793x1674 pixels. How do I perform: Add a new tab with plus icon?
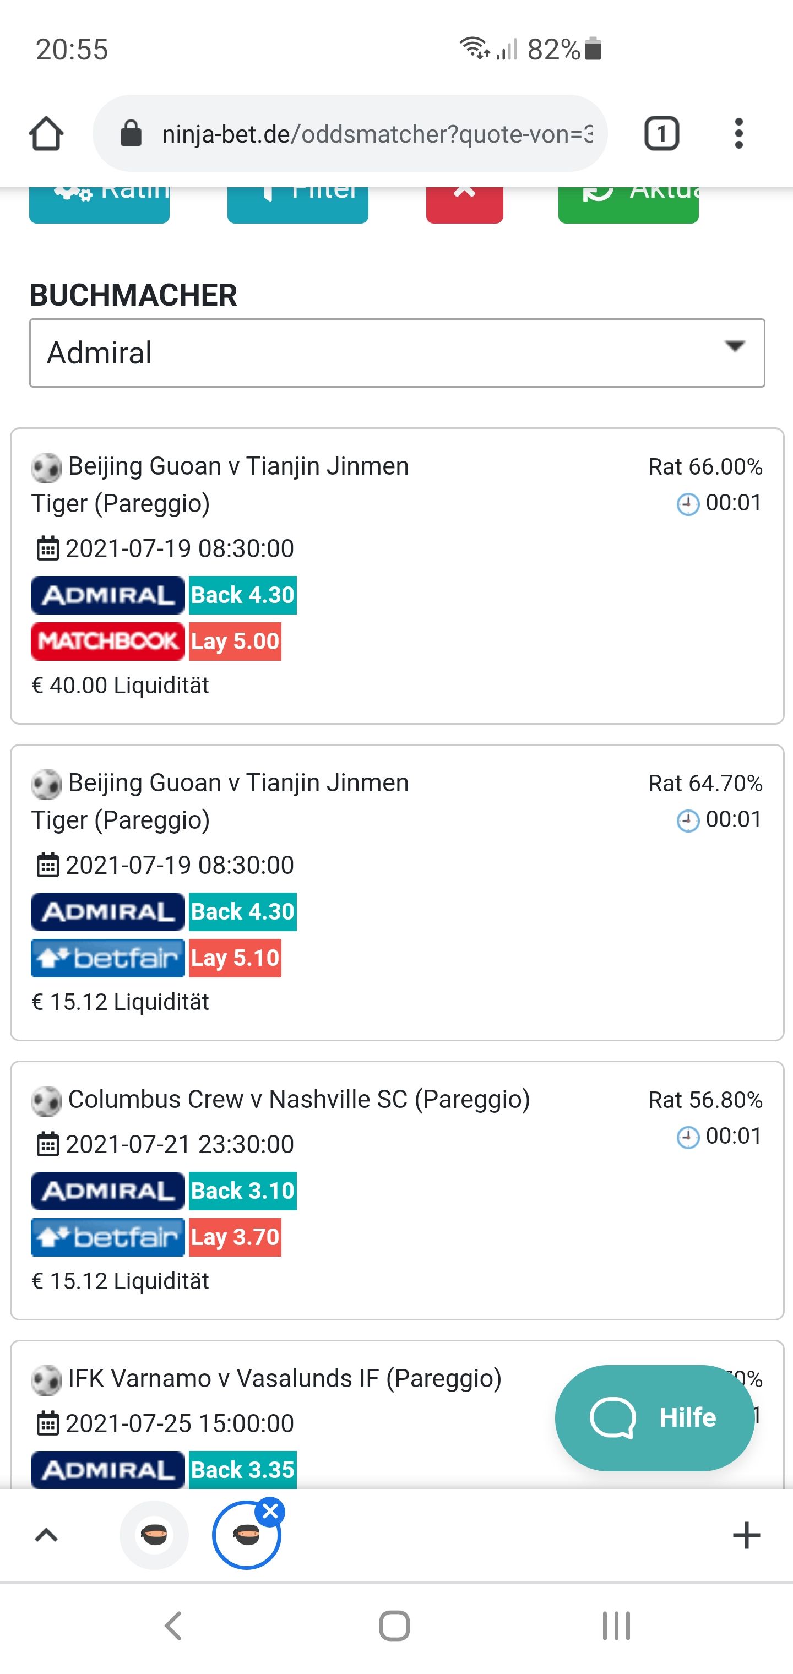point(746,1536)
